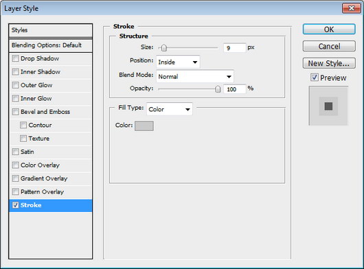
Task: Toggle the Preview checkbox
Action: tap(315, 78)
